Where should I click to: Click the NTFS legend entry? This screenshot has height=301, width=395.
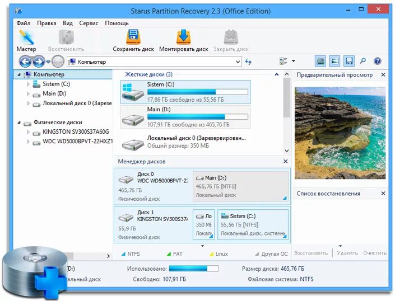click(131, 254)
